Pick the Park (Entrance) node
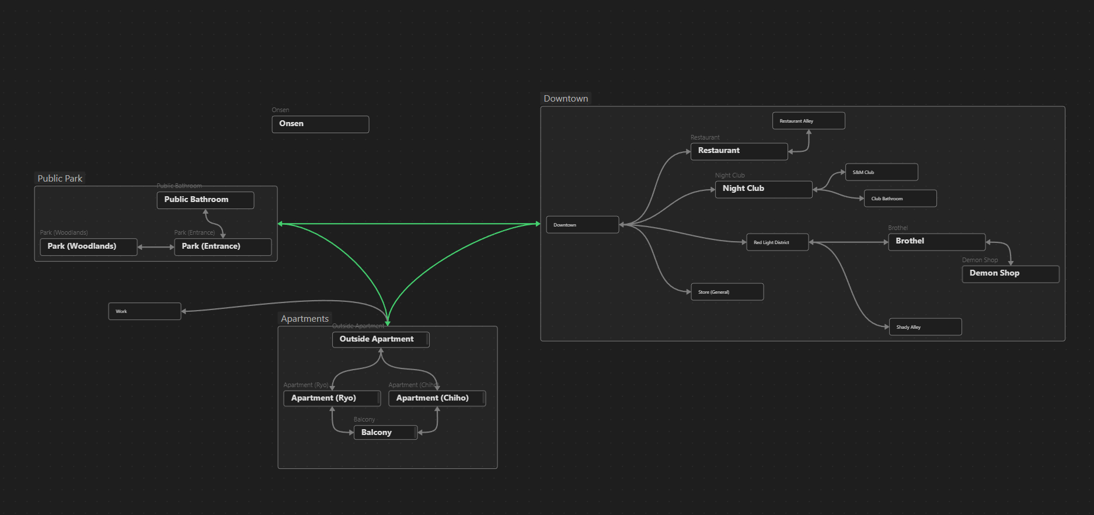The width and height of the screenshot is (1094, 515). pos(222,246)
